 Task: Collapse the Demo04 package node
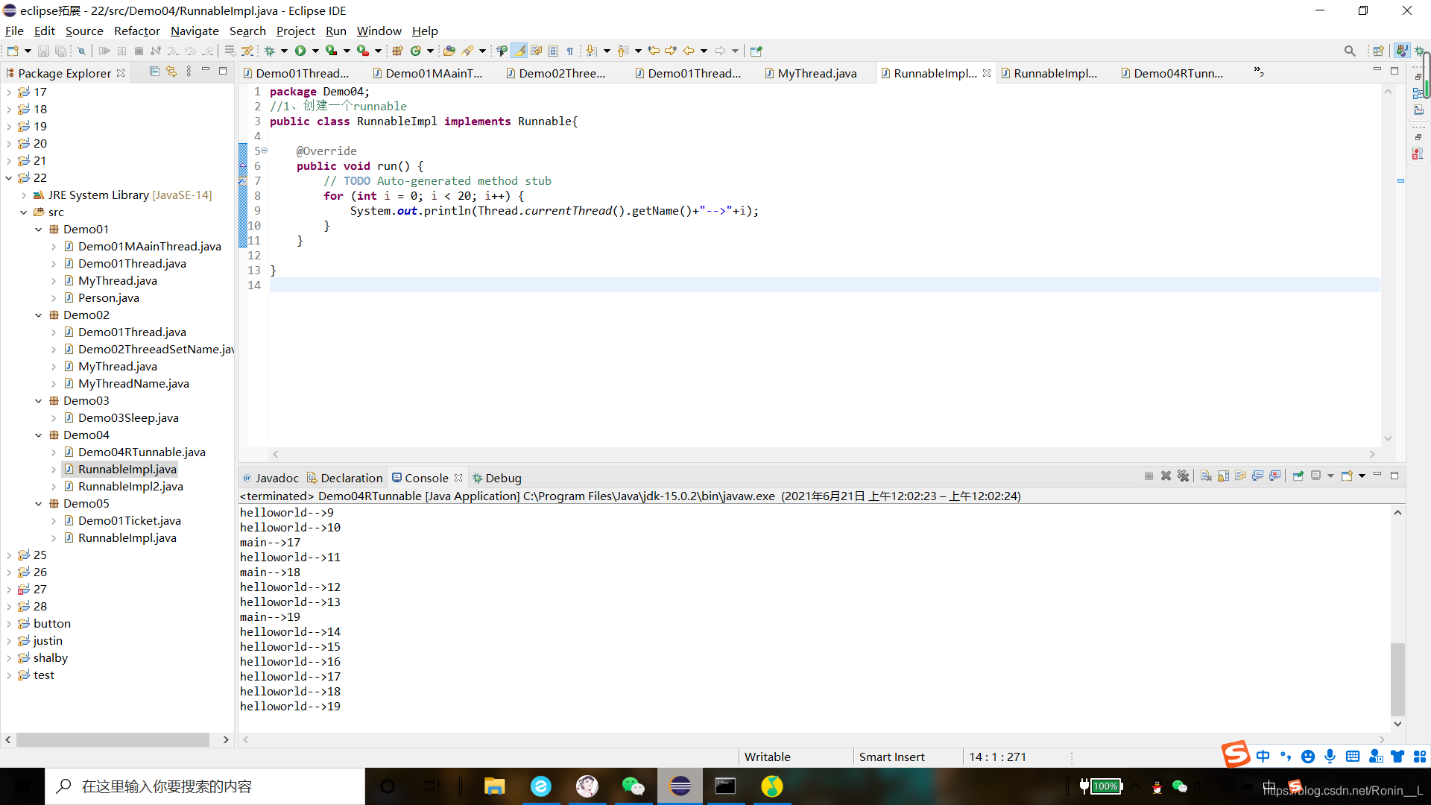pos(38,435)
